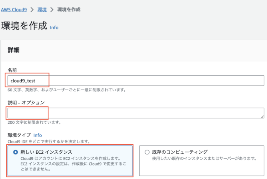
Task: Select 新しい EC2 インスタンス radio button
Action: 16,152
